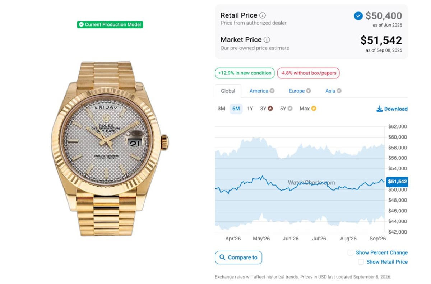Screen dimensions: 431x284
Task: Click the America tab premium badge icon
Action: [272, 91]
